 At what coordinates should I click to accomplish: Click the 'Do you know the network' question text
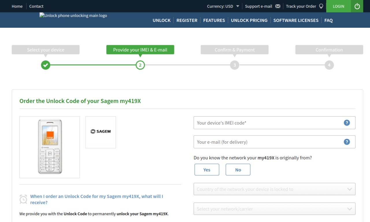(253, 158)
